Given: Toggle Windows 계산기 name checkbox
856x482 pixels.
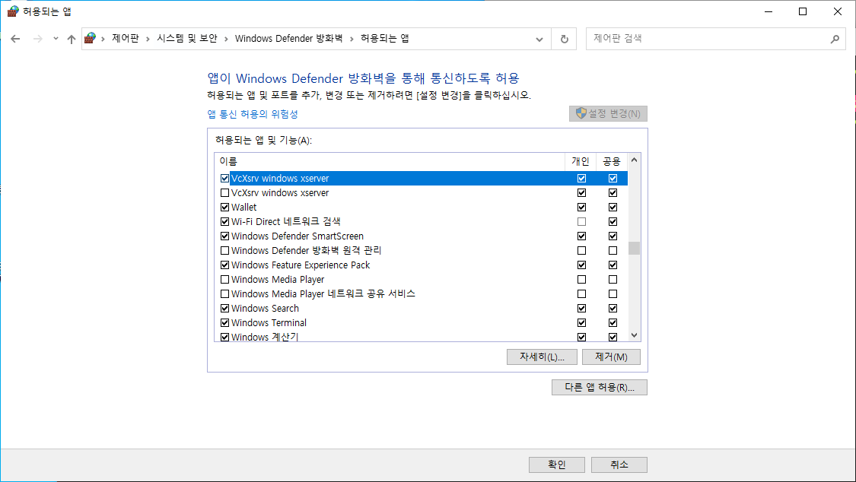Looking at the screenshot, I should coord(224,337).
